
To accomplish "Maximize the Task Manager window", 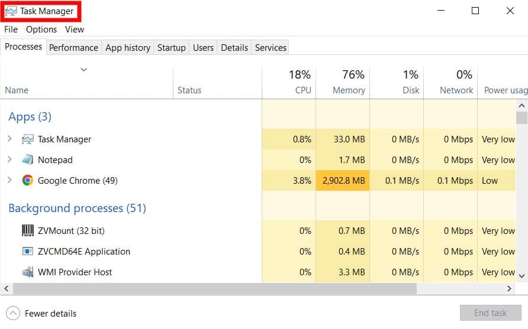I will [475, 11].
